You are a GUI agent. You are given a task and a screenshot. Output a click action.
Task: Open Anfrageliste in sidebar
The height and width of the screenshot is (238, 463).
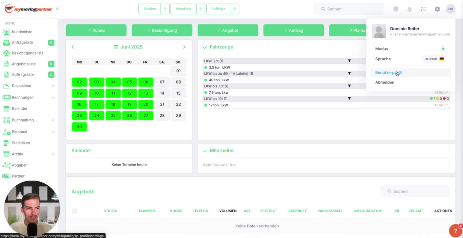pyautogui.click(x=22, y=43)
